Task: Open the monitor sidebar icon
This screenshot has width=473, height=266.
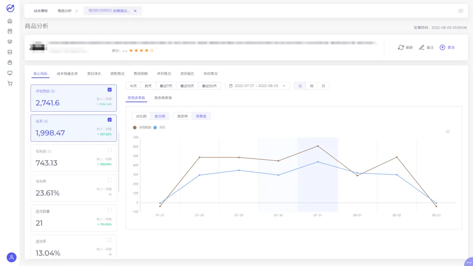Action: click(x=10, y=73)
